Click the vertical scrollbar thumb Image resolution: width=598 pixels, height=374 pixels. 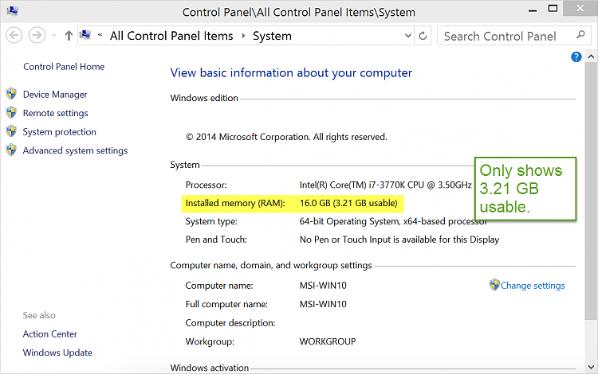(591, 190)
